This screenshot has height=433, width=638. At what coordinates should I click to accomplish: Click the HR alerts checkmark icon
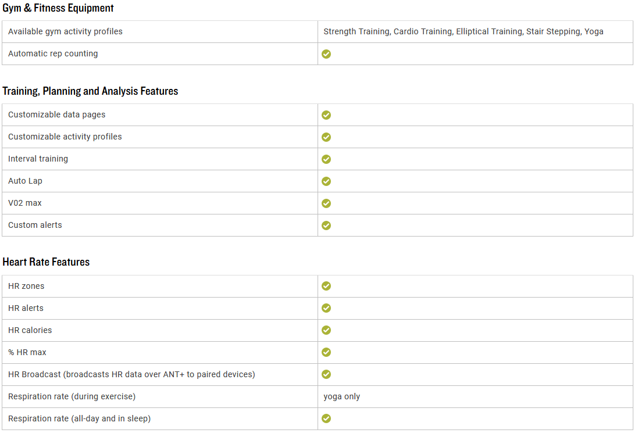click(326, 308)
